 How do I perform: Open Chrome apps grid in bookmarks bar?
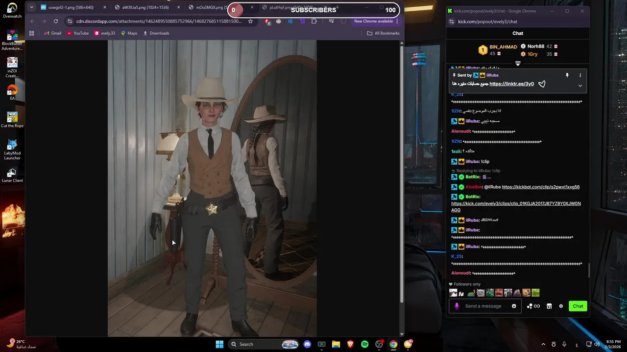click(32, 33)
